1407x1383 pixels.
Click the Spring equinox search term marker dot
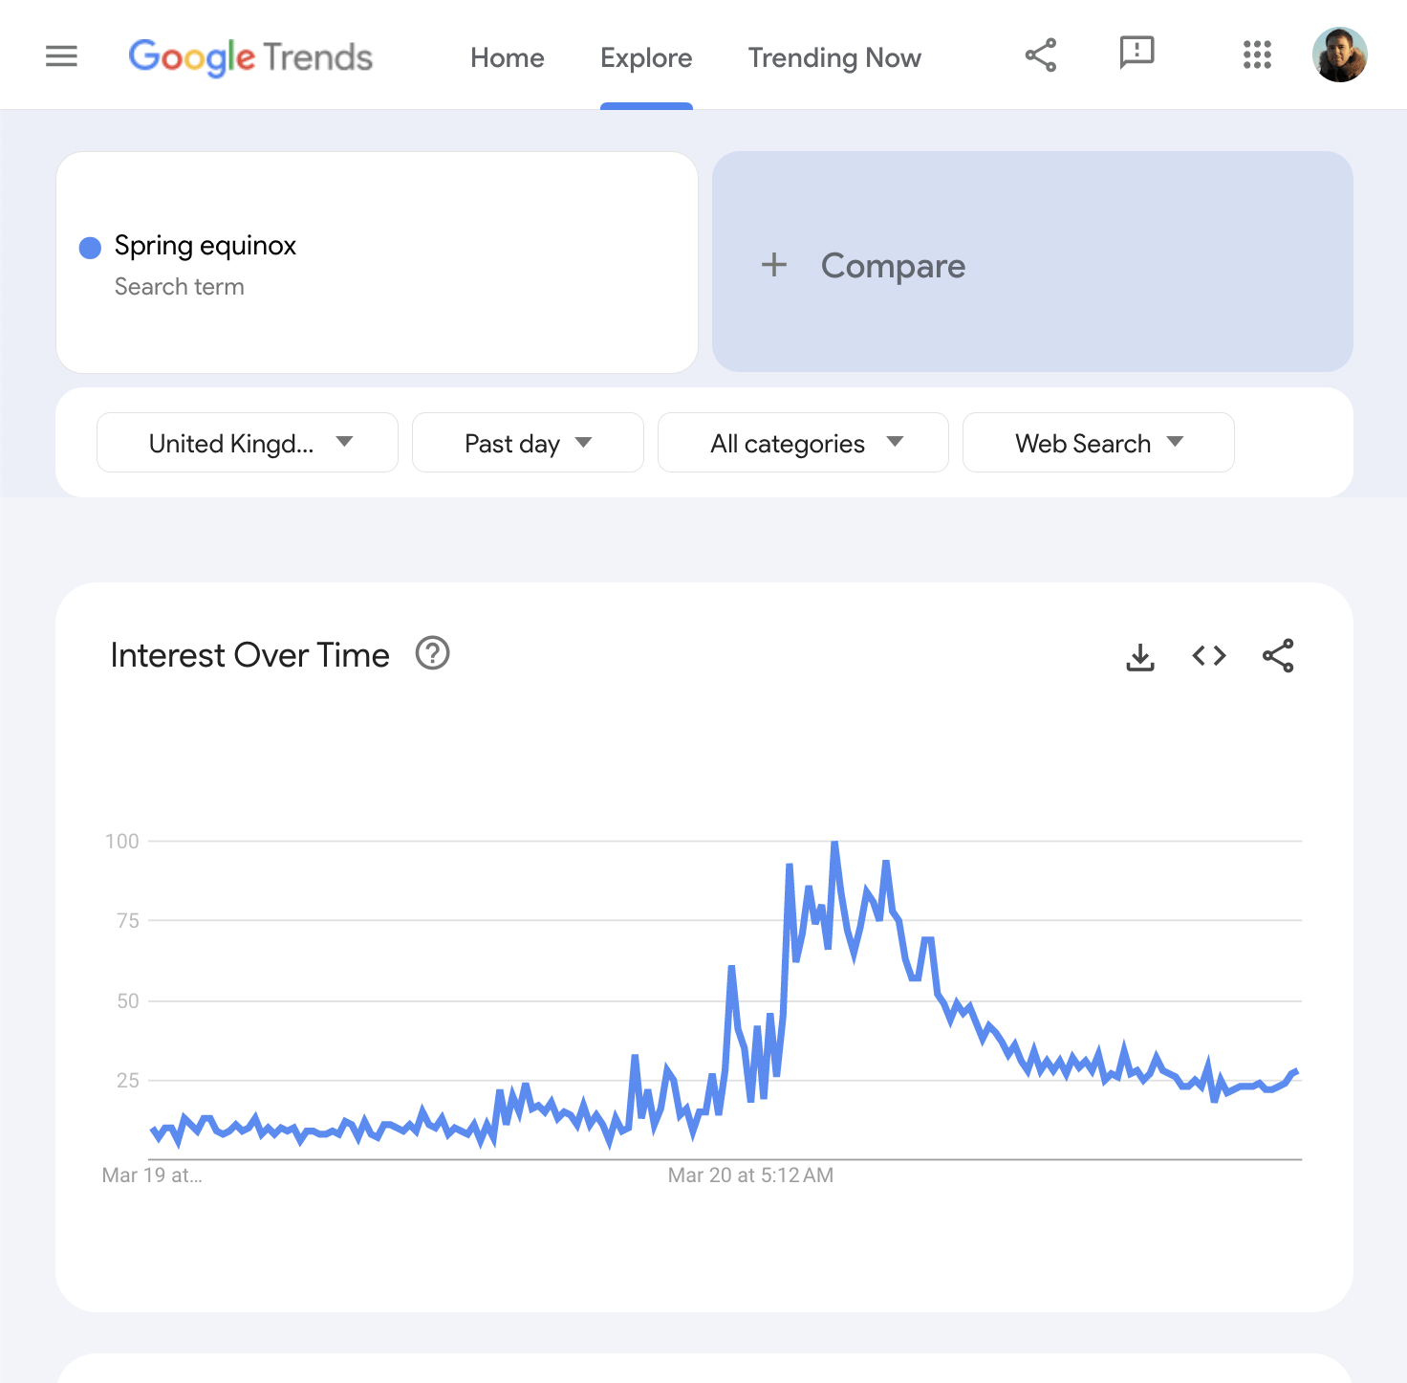click(89, 247)
